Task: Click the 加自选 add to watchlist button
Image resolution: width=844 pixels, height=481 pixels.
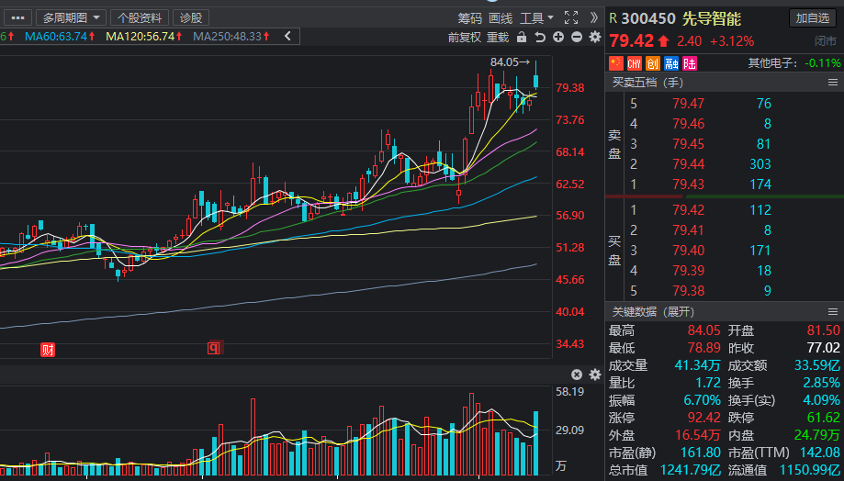Action: pos(812,17)
